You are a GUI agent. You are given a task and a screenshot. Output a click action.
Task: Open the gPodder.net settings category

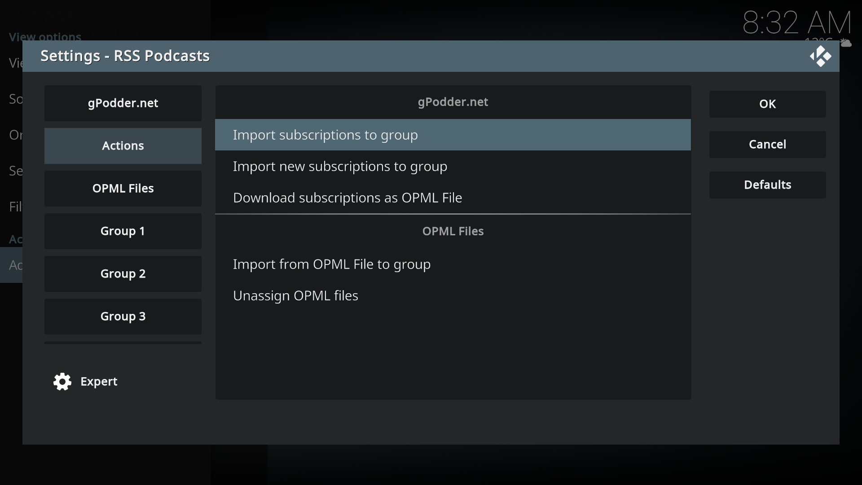[x=123, y=103]
